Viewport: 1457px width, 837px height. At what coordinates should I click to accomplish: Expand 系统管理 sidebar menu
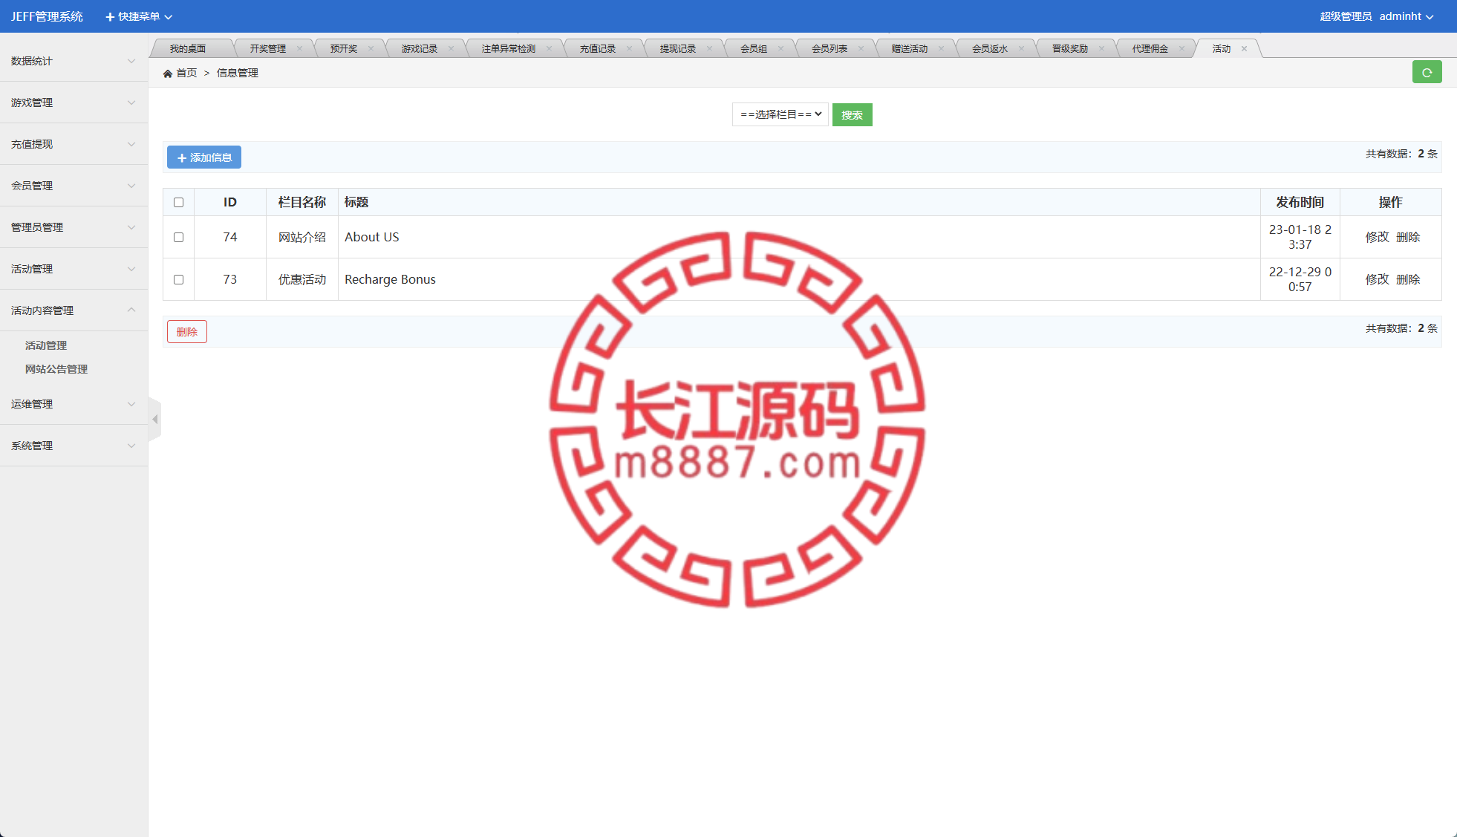pos(74,446)
